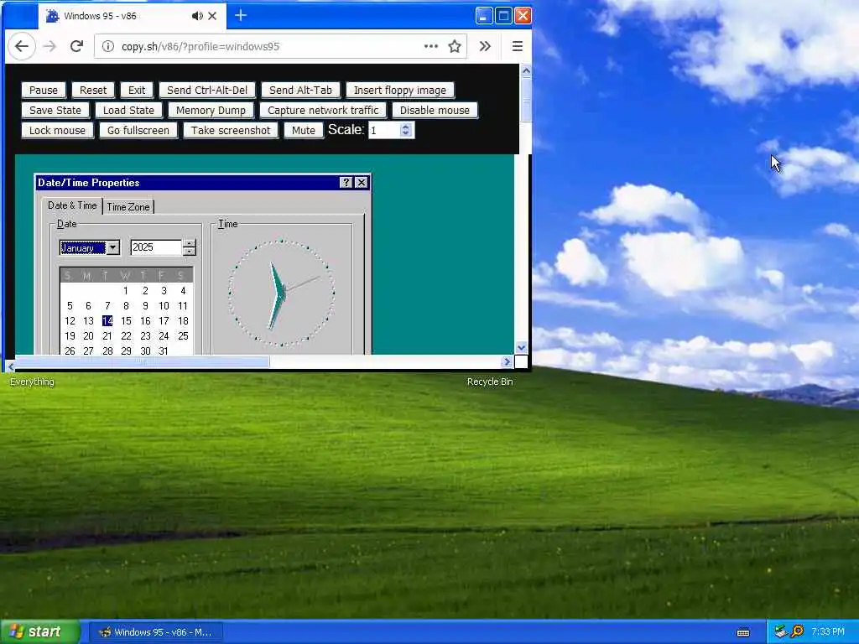
Task: Go back with the browser back arrow
Action: [x=22, y=47]
